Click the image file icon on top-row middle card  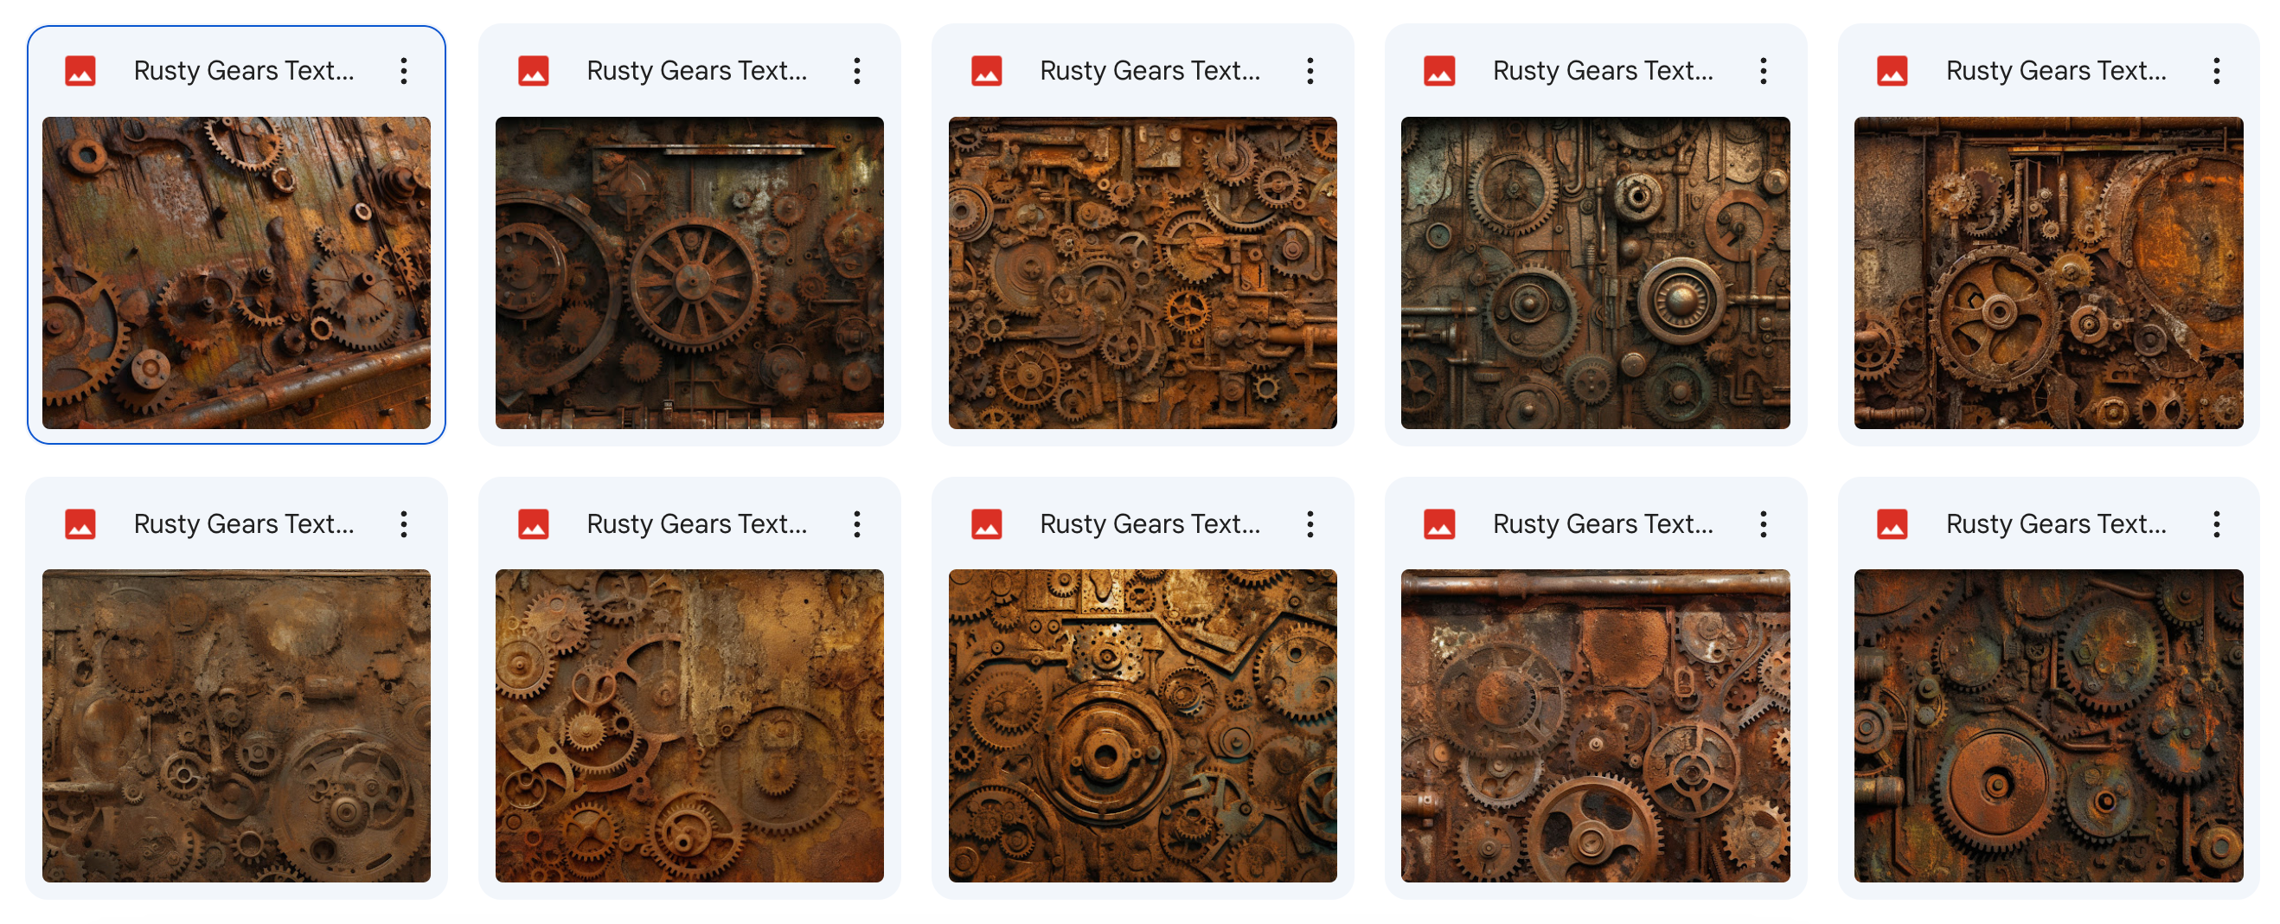pyautogui.click(x=987, y=71)
